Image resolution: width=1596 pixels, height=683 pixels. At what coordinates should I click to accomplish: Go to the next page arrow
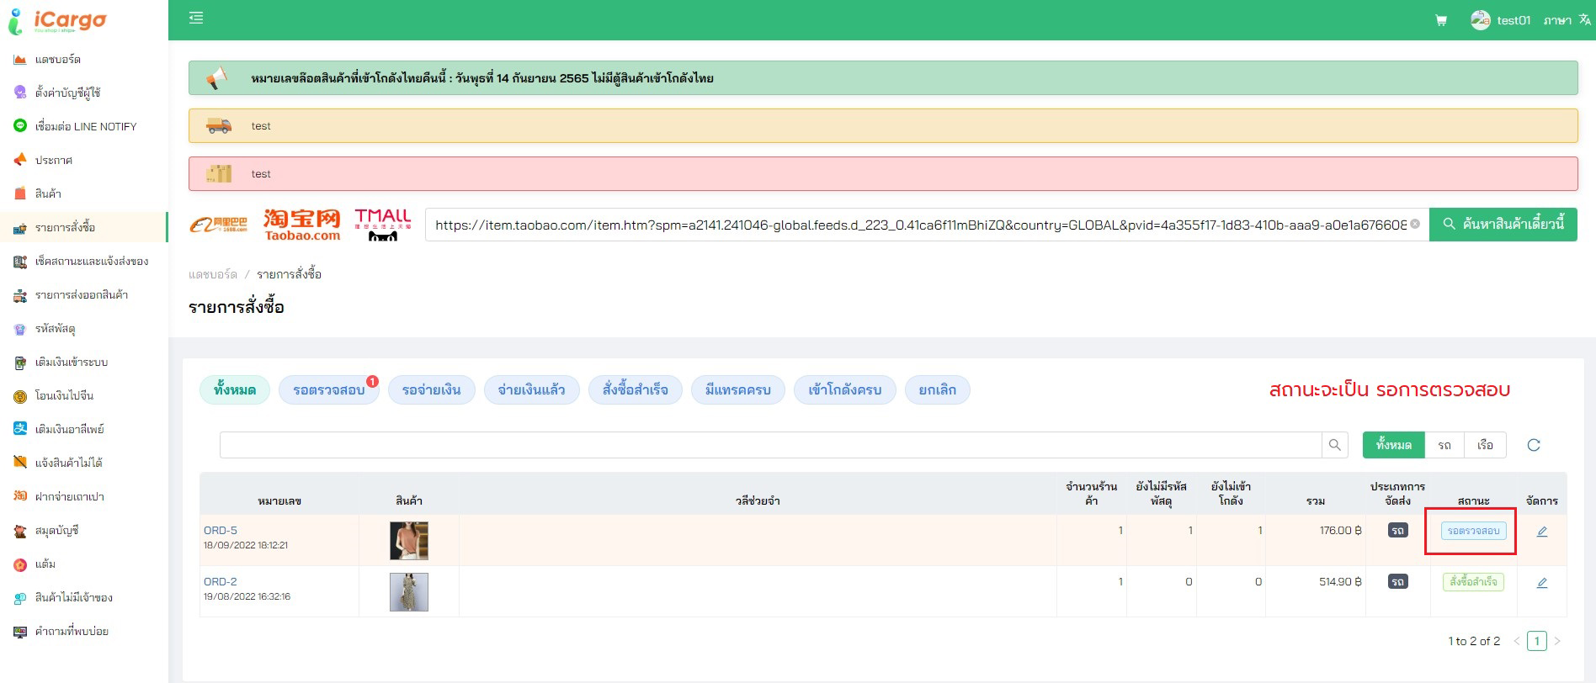pos(1557,641)
